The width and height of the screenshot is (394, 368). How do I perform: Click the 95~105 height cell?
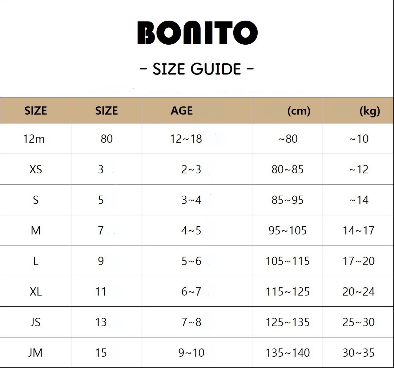pos(287,230)
